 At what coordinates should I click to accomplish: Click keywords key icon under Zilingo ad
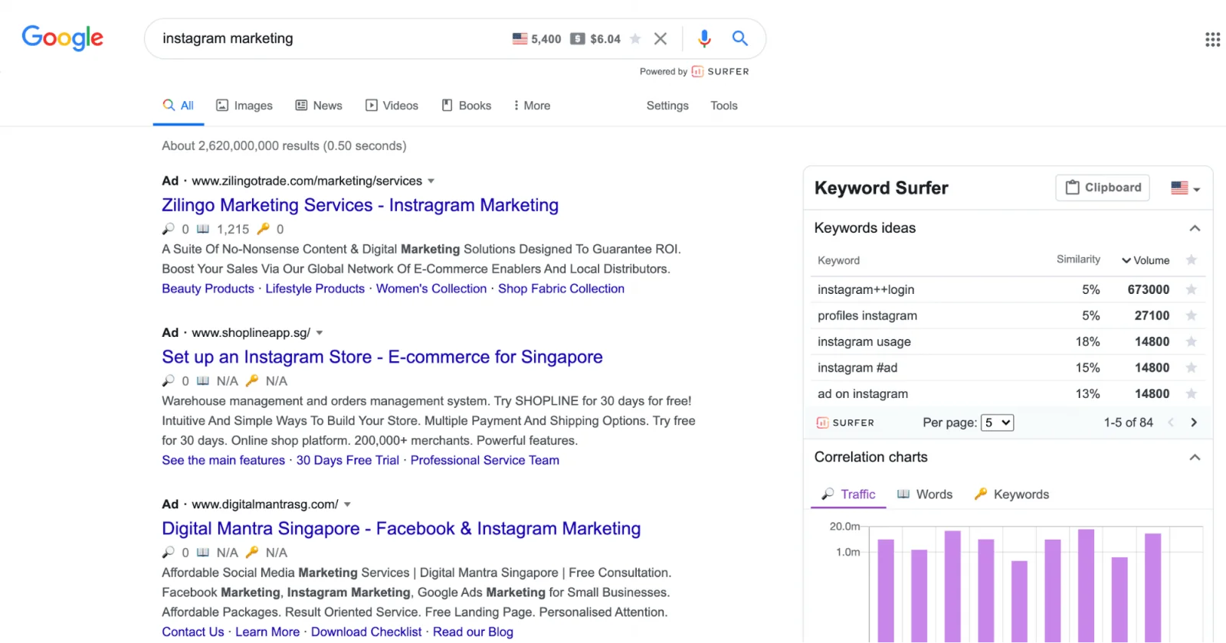tap(263, 229)
